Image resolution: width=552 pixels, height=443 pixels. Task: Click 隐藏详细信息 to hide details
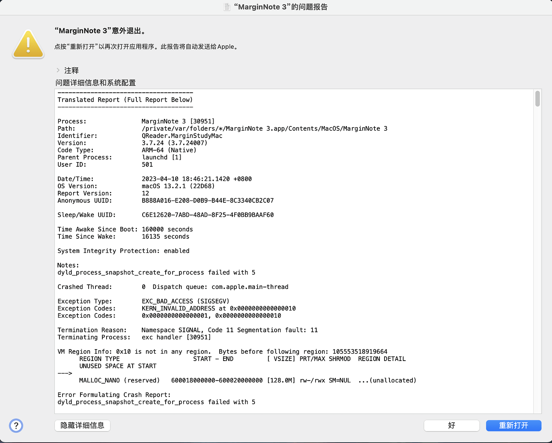[x=82, y=425]
